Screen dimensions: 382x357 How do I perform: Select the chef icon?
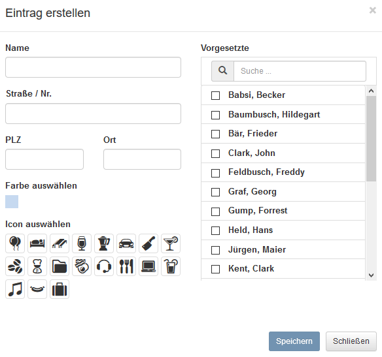37,266
